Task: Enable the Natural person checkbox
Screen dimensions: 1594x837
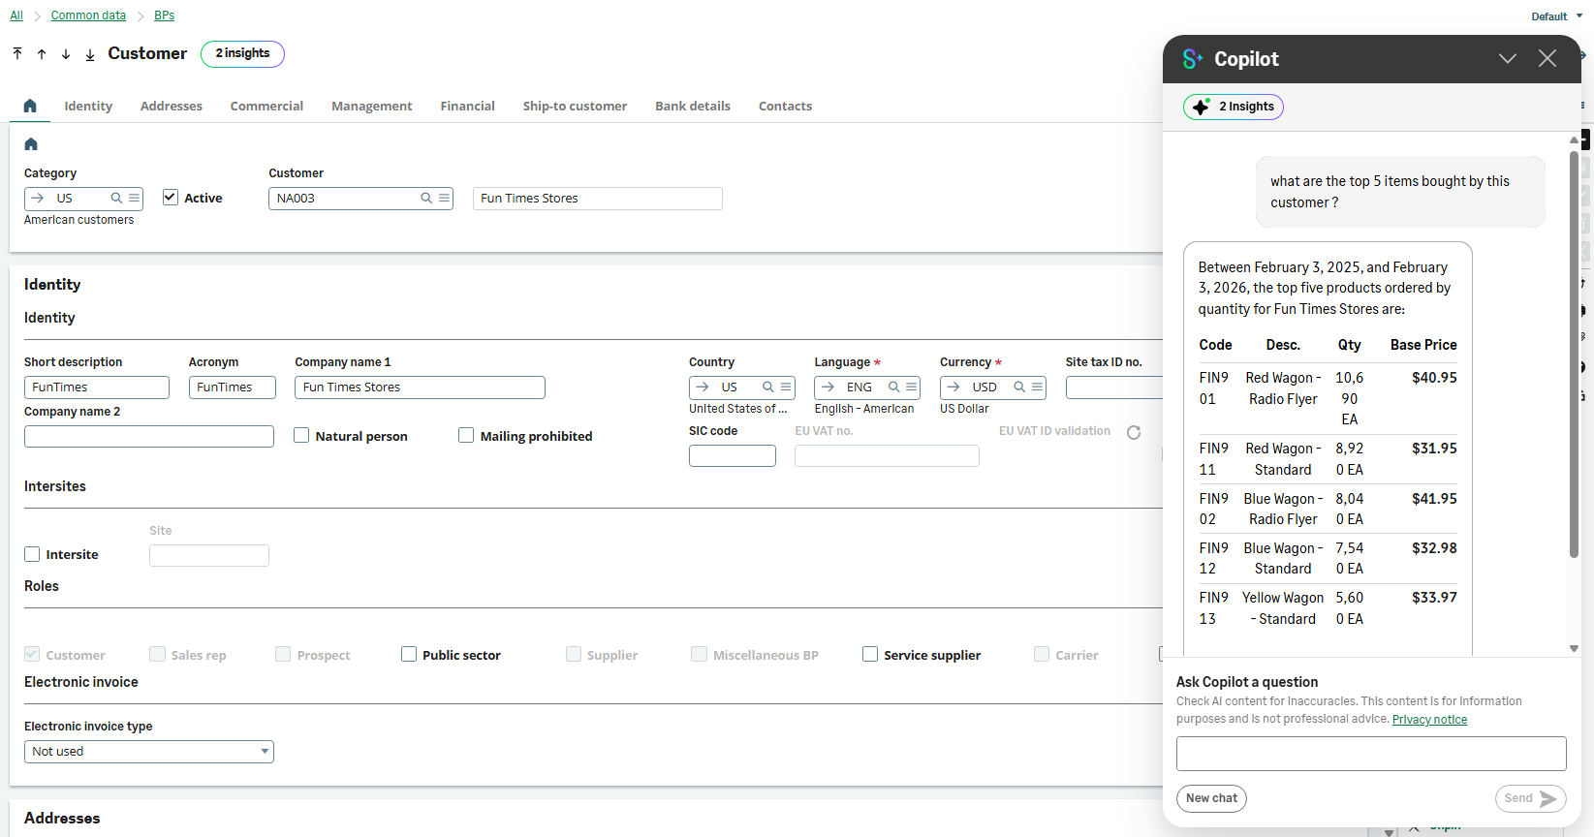Action: (301, 436)
